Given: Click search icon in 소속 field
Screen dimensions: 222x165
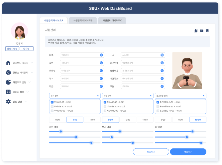Looking at the screenshot, I should click(x=162, y=55).
